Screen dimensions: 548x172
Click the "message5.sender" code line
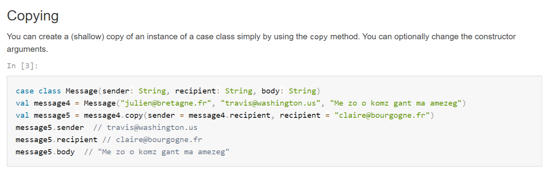tap(50, 128)
